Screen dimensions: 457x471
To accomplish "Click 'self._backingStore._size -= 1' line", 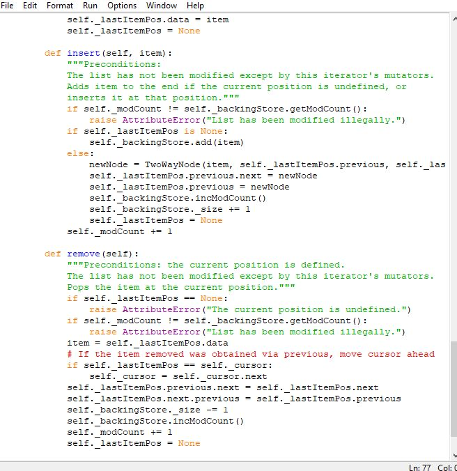I will (148, 410).
